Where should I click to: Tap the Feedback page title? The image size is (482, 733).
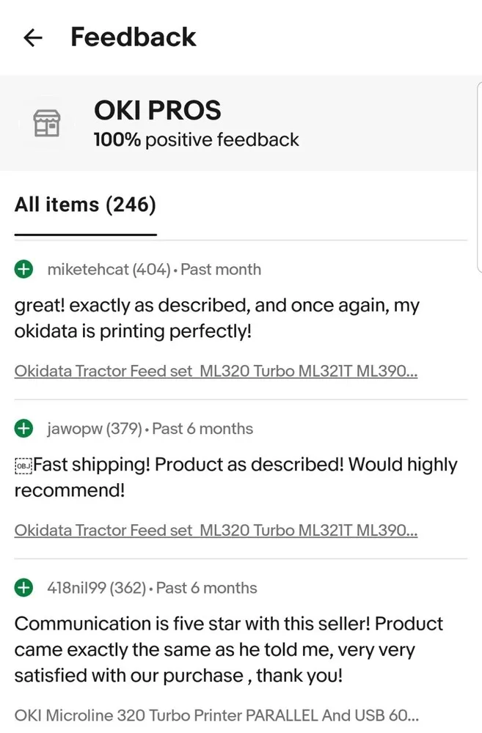[134, 37]
